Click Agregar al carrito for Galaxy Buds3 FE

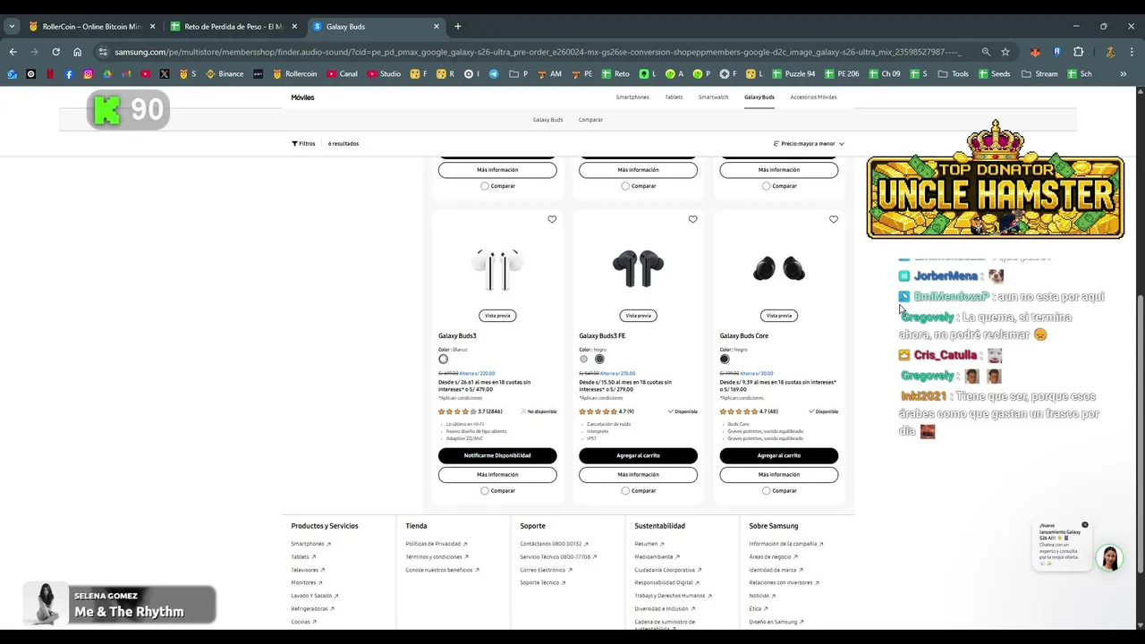click(638, 455)
